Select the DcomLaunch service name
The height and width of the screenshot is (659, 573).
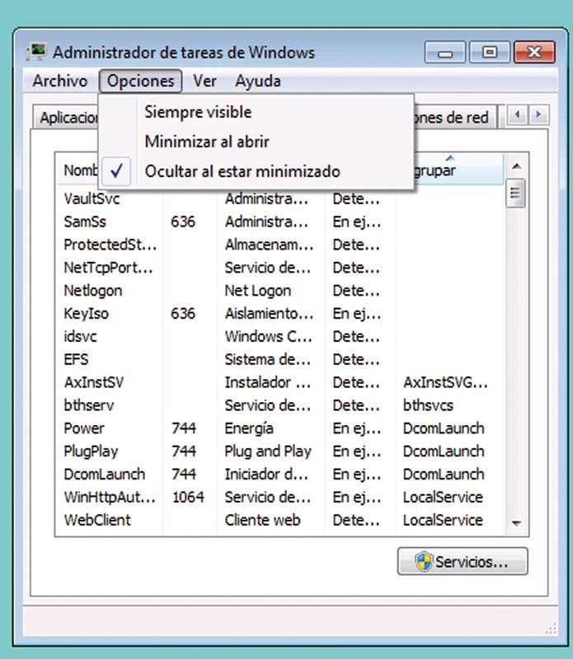tap(105, 474)
